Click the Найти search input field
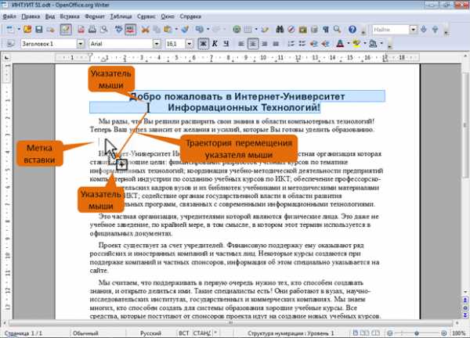Screen dimensions: 470x338 tap(391, 29)
